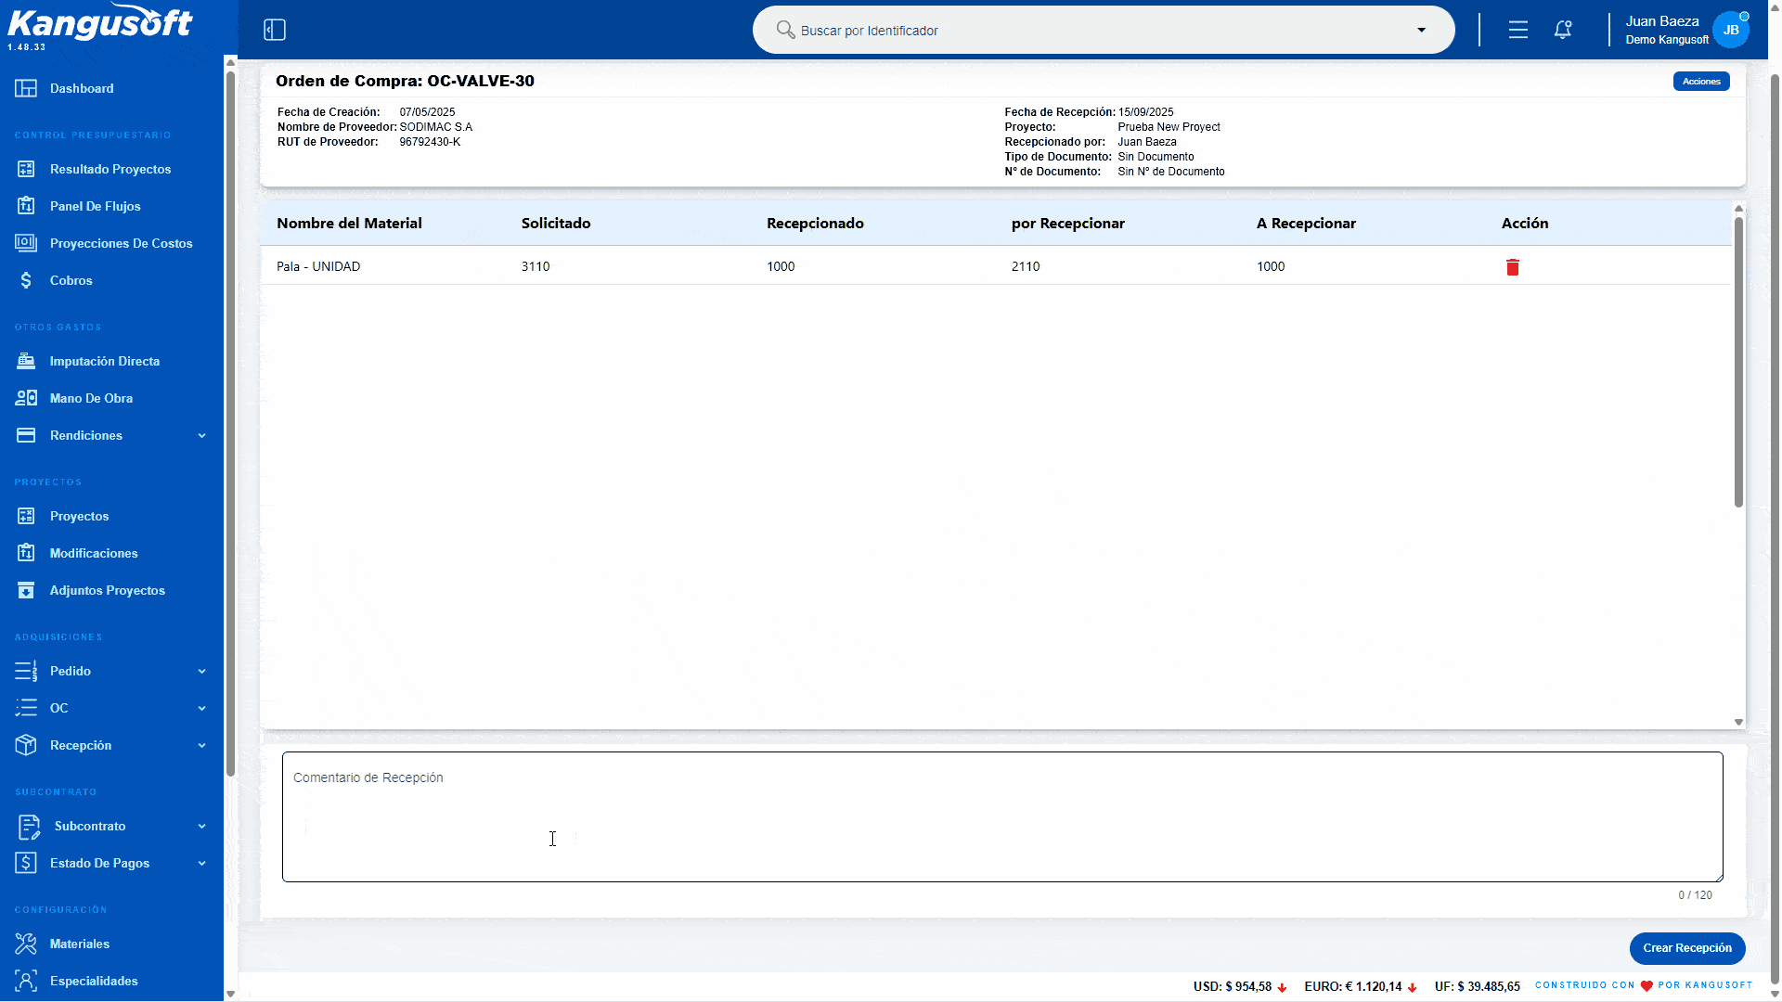Open Panel De Flujos

pyautogui.click(x=96, y=206)
